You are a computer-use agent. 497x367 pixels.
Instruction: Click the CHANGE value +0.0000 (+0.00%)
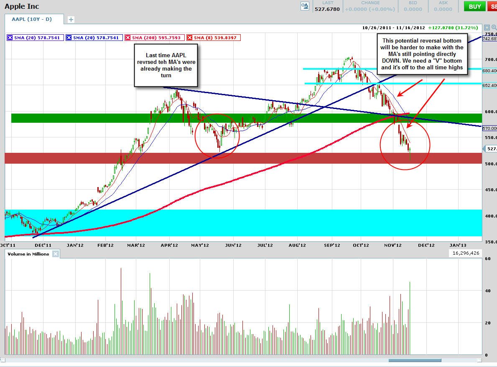tap(370, 9)
